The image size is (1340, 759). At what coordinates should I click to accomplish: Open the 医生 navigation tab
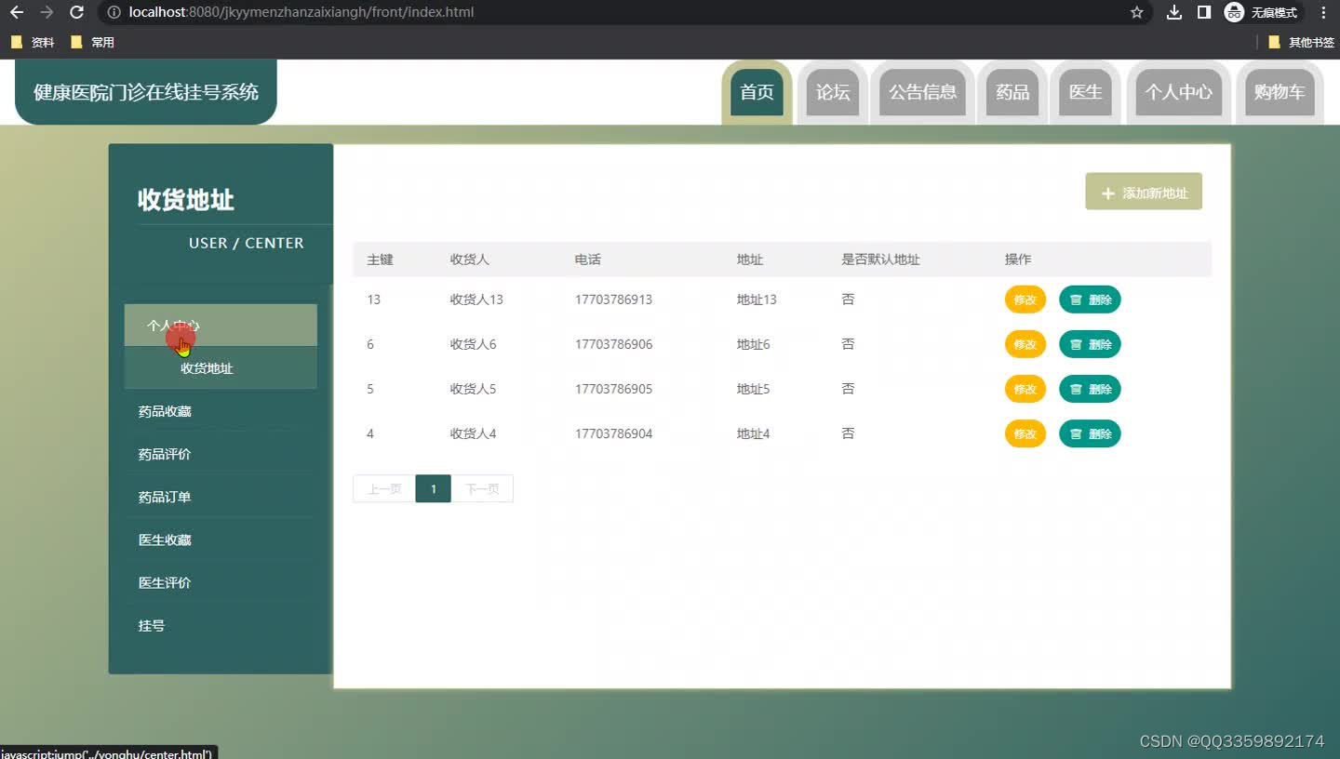click(x=1086, y=92)
